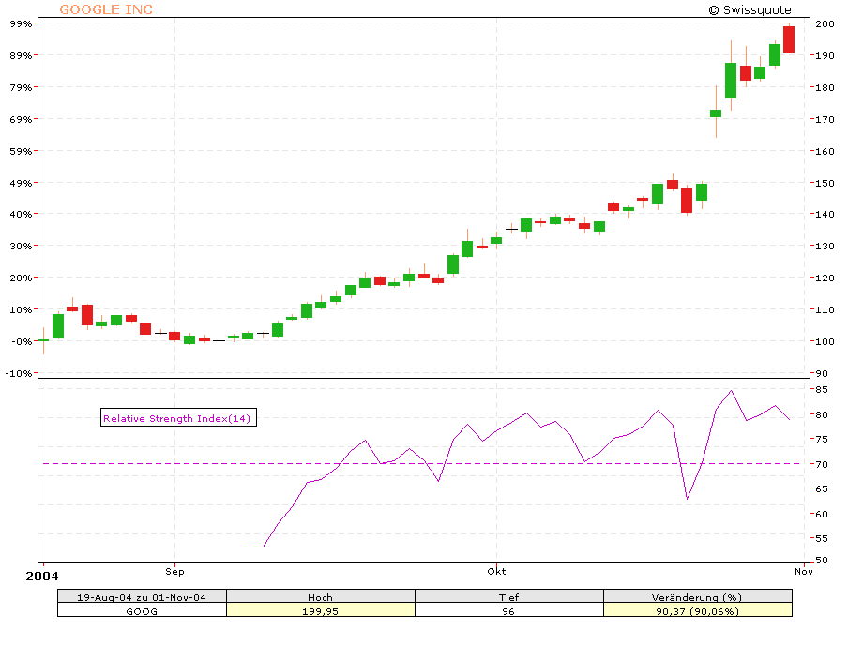Click the GOOG ticker cell

coord(142,611)
